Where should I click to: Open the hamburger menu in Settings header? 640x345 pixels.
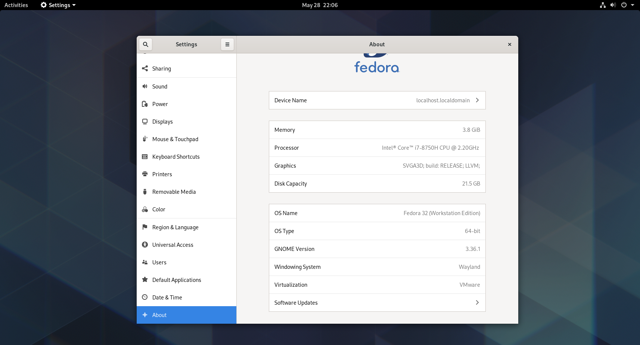click(227, 44)
